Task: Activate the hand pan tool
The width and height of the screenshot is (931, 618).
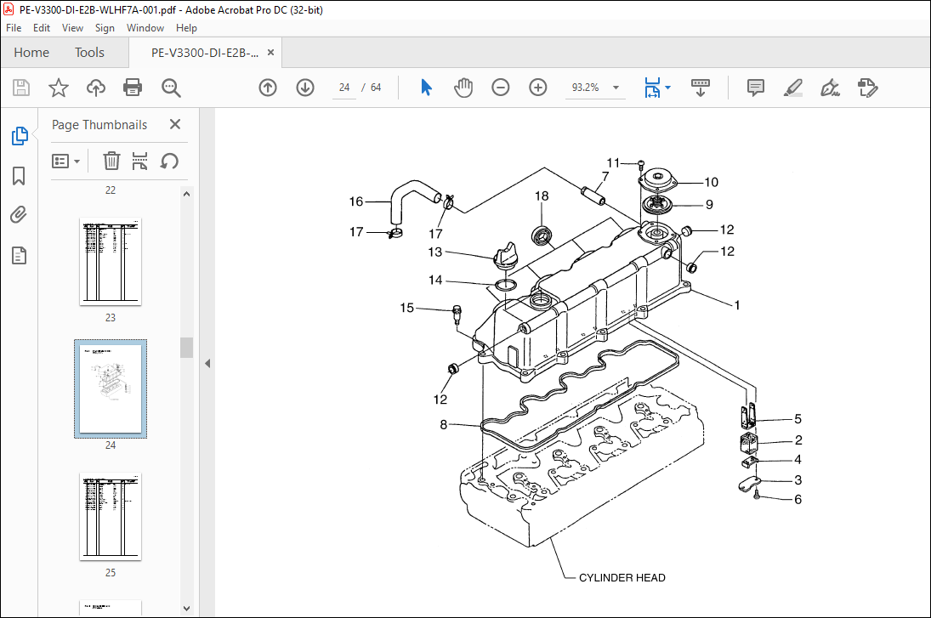Action: [463, 88]
